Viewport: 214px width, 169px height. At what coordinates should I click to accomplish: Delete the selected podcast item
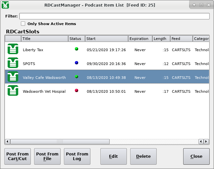[x=143, y=156]
